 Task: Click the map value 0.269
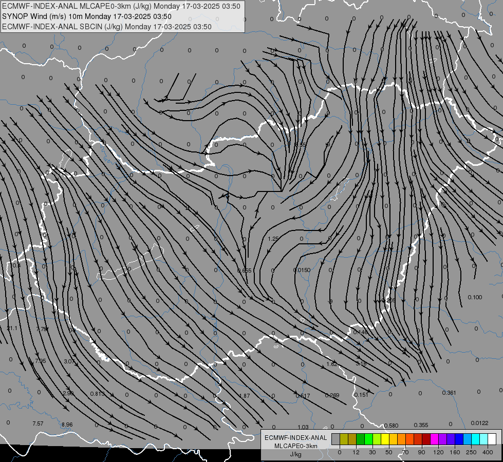pos(332,395)
